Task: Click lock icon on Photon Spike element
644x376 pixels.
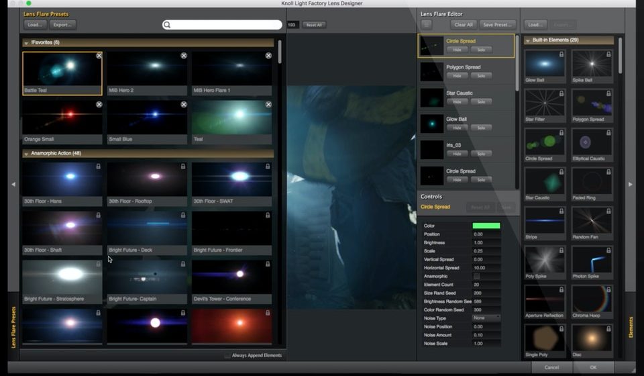Action: (x=608, y=250)
